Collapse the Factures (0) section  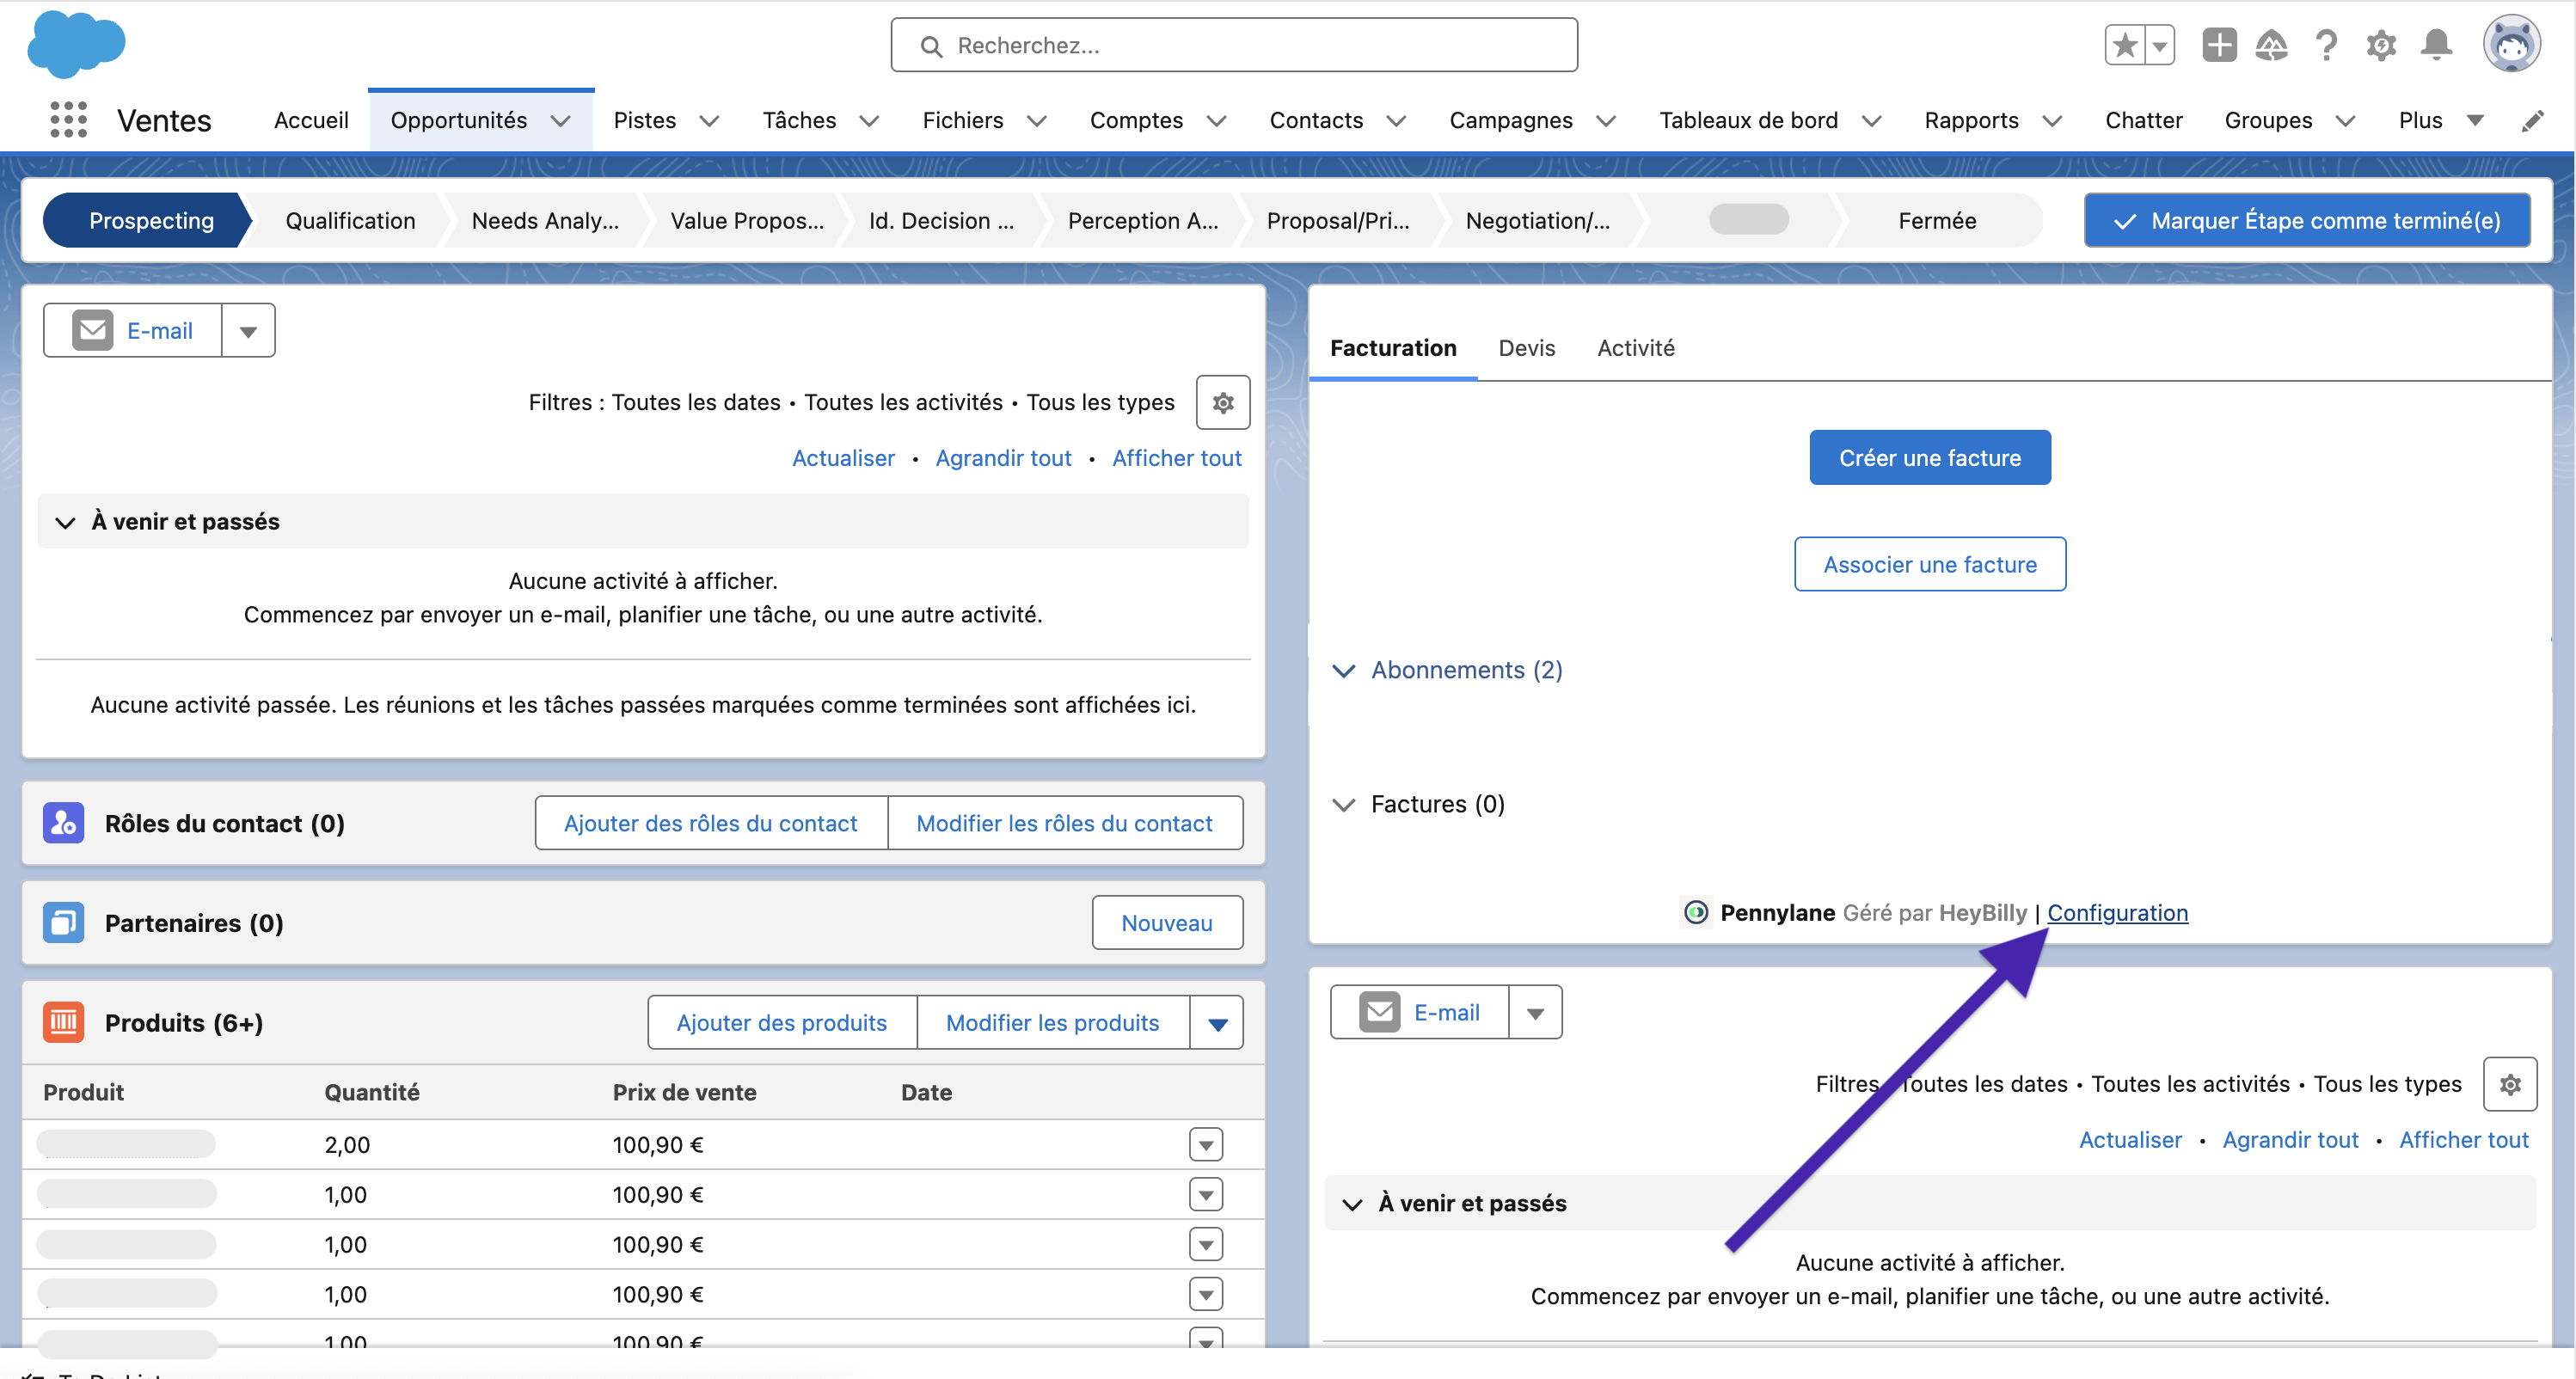[1344, 804]
